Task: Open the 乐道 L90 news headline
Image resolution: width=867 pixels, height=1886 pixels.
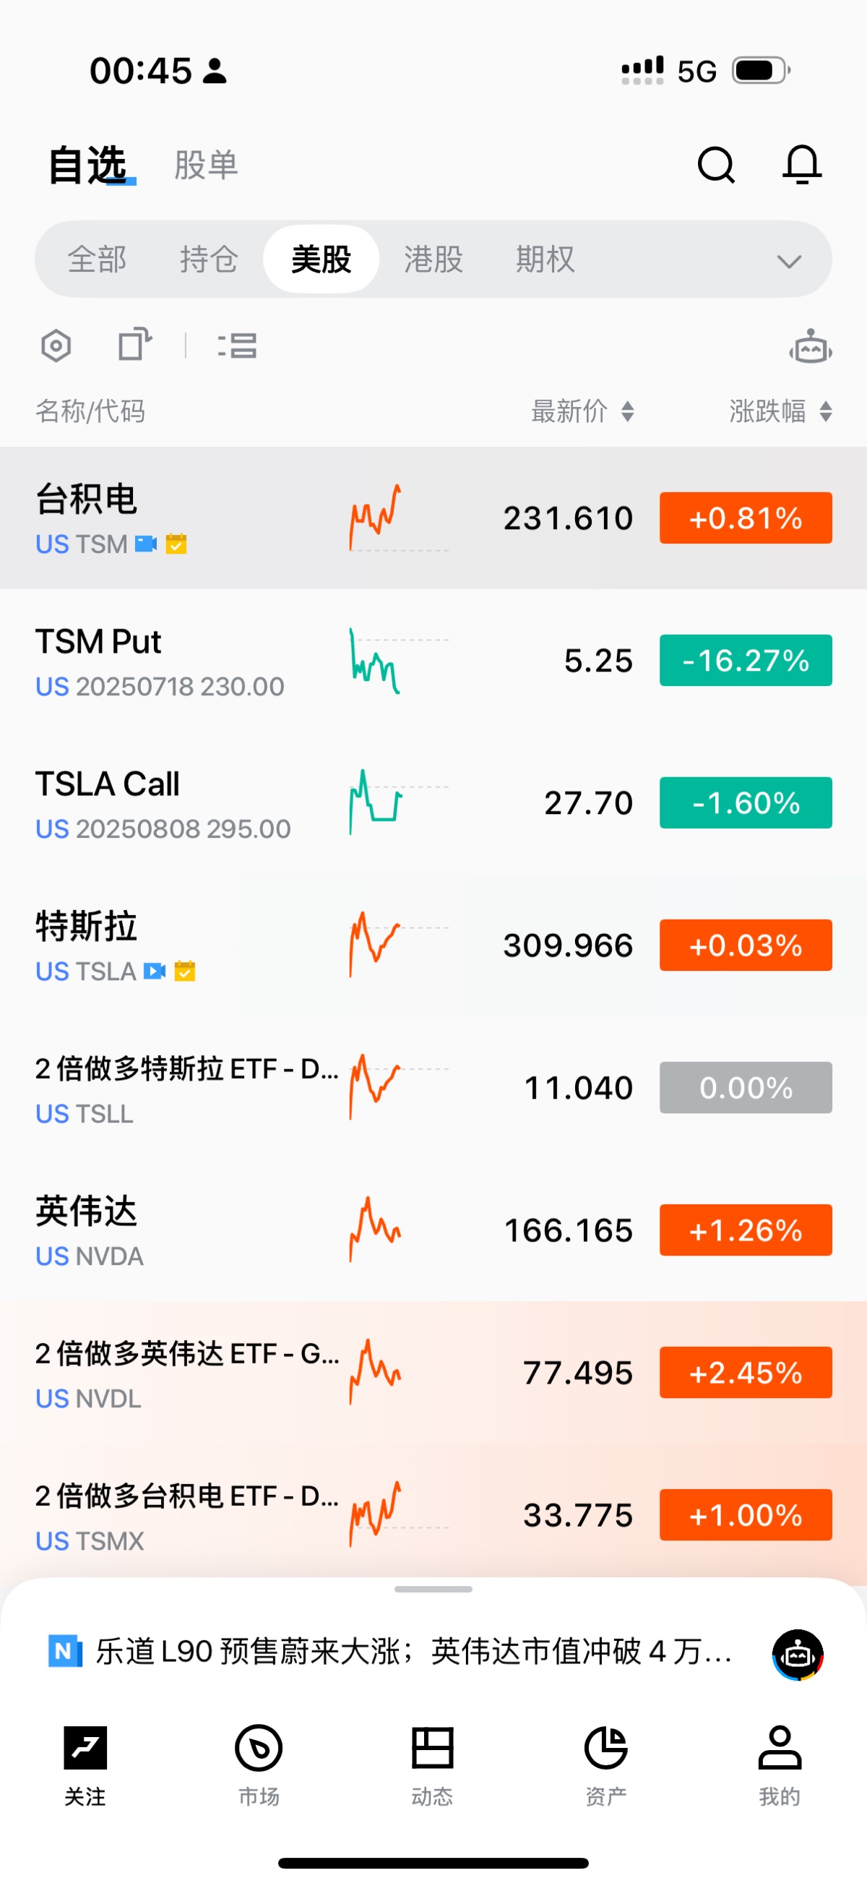Action: coord(413,1653)
